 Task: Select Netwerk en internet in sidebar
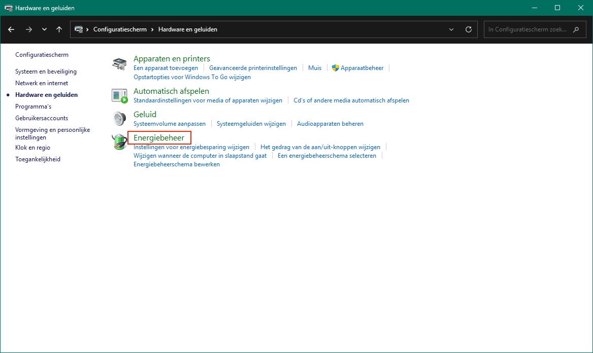coord(42,83)
